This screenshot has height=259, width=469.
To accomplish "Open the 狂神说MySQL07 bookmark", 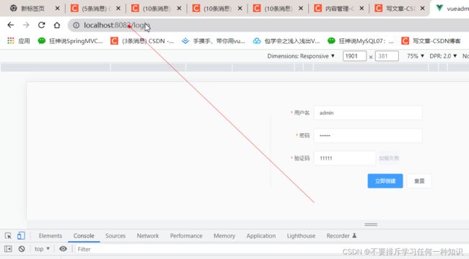I will point(361,41).
